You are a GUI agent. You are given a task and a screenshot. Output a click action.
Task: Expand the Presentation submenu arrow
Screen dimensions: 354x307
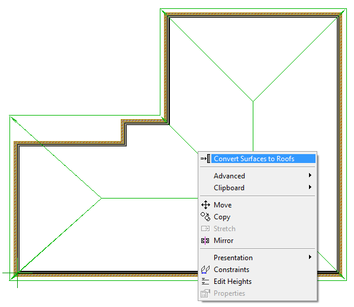[310, 257]
